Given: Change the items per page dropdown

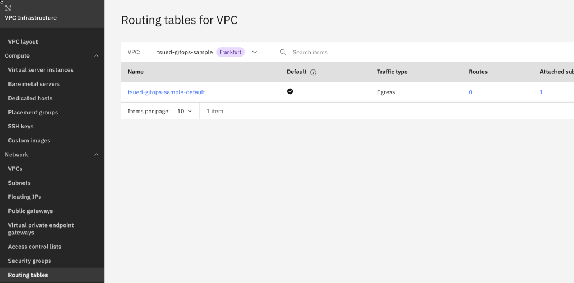Looking at the screenshot, I should tap(185, 111).
